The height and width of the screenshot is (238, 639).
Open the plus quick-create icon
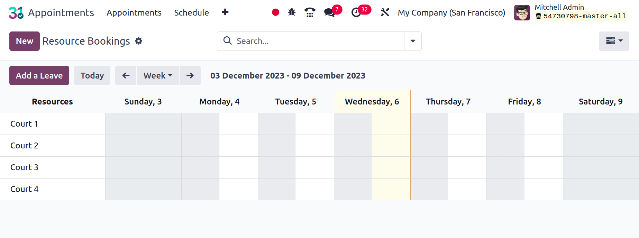click(225, 12)
